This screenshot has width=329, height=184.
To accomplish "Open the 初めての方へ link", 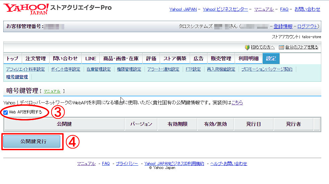I will [x=263, y=47].
